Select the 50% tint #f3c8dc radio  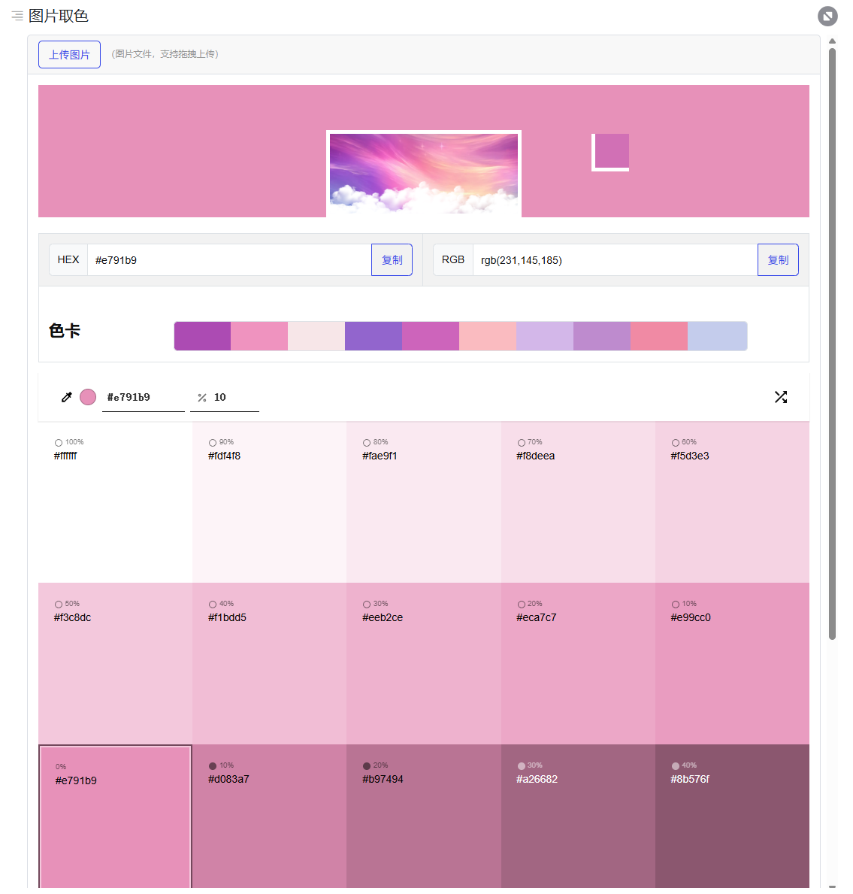click(x=59, y=605)
